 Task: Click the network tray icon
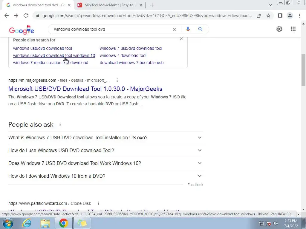(261, 223)
